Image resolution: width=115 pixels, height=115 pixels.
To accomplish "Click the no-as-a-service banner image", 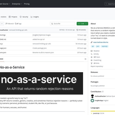I will coord(42,83).
